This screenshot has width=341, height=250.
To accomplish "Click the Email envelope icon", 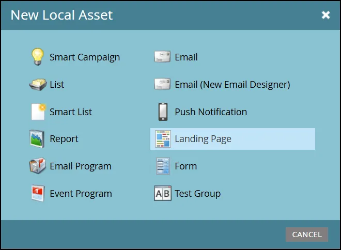I will point(162,57).
